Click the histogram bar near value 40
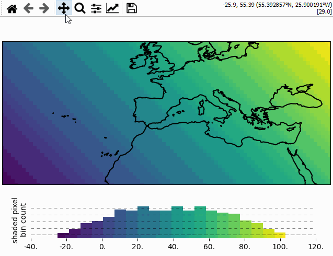 tap(177, 222)
